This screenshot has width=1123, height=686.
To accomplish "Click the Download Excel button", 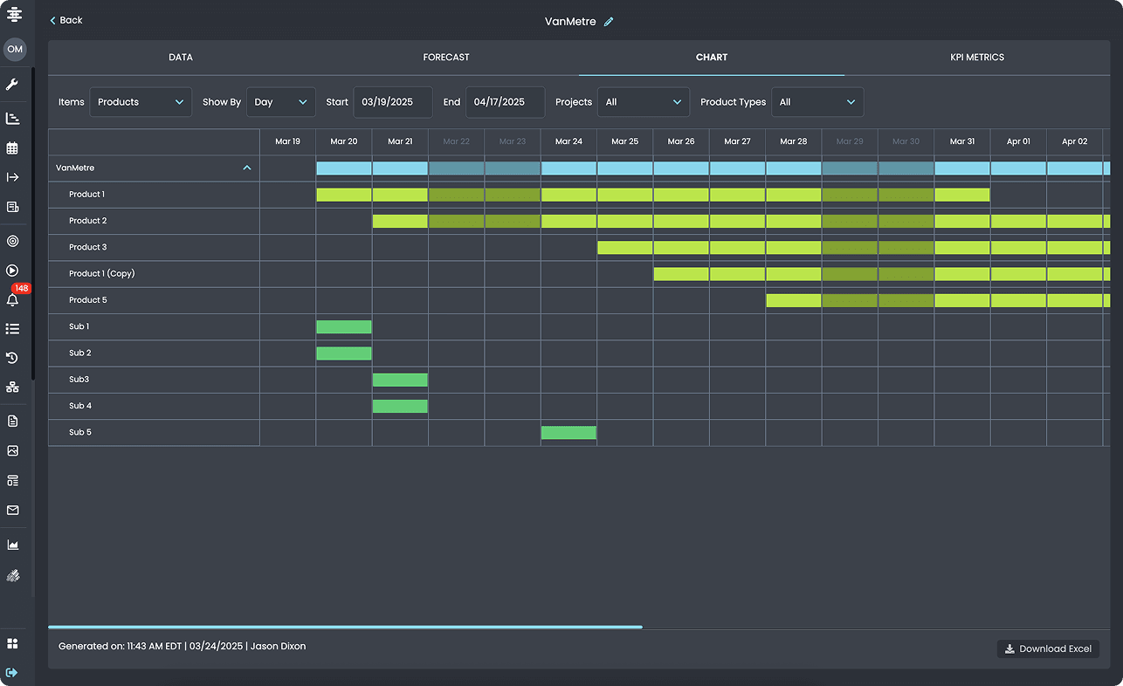I will [x=1048, y=648].
